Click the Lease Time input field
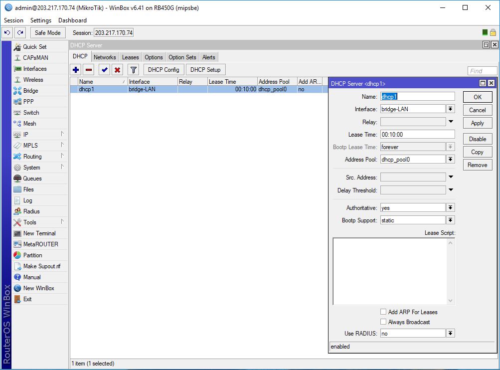Image resolution: width=500 pixels, height=370 pixels. coord(417,134)
